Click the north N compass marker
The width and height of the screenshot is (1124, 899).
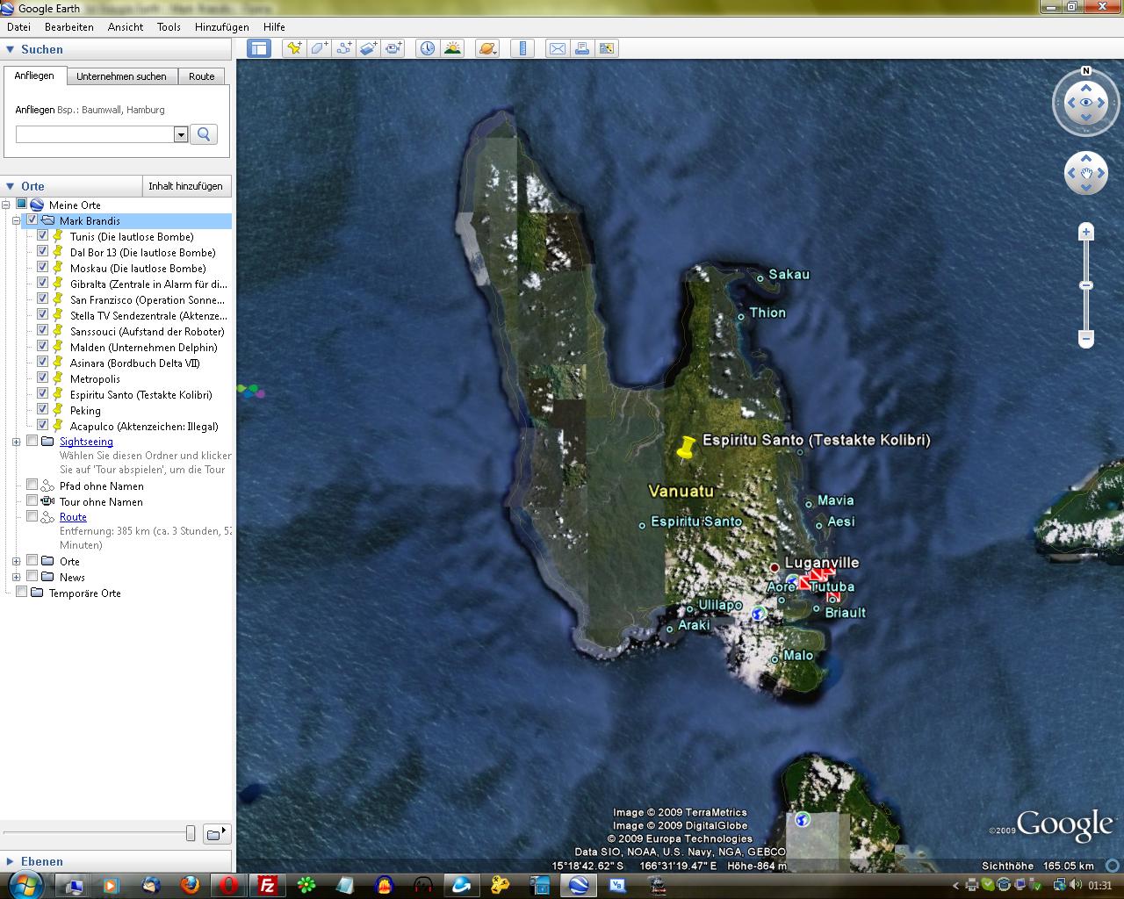(1086, 71)
